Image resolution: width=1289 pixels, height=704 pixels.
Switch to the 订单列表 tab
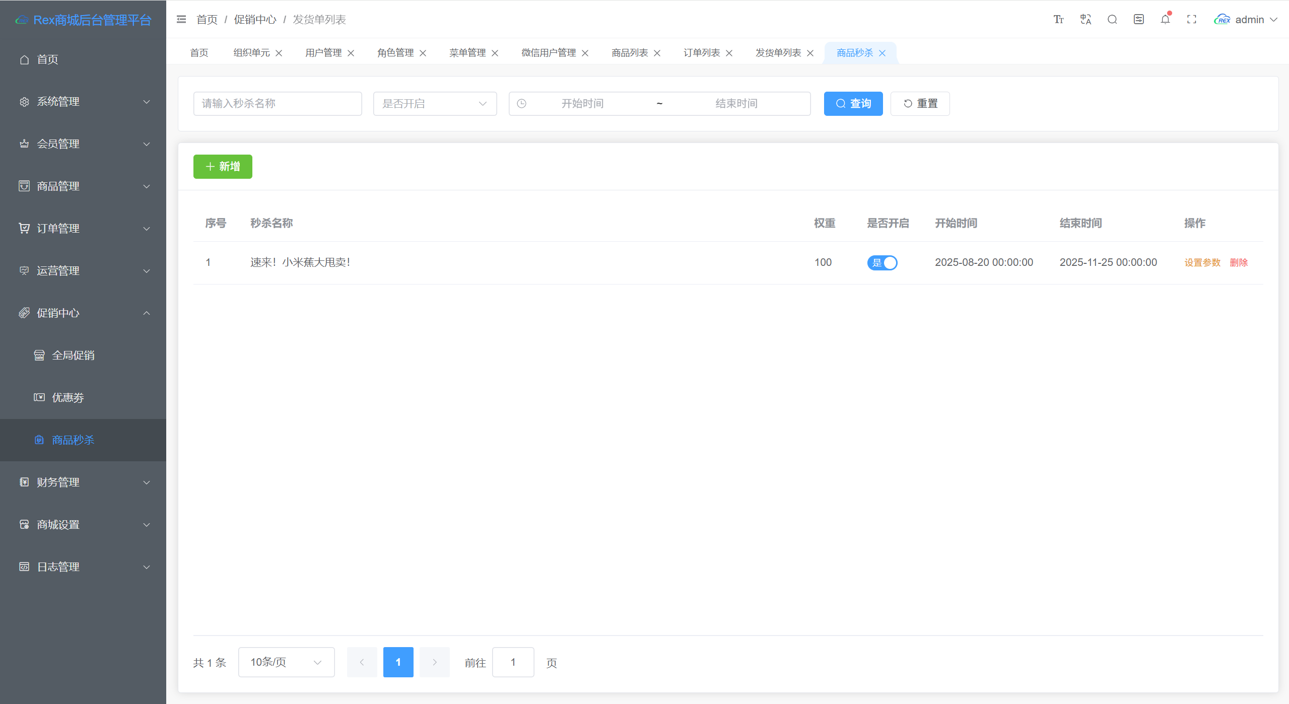pos(702,53)
